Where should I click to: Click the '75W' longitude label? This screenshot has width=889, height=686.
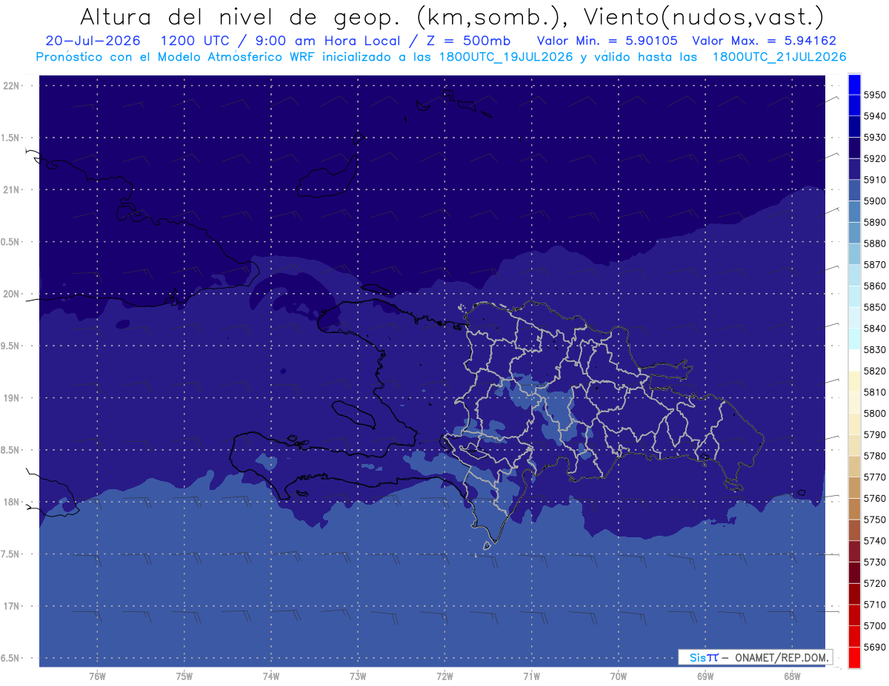[184, 676]
